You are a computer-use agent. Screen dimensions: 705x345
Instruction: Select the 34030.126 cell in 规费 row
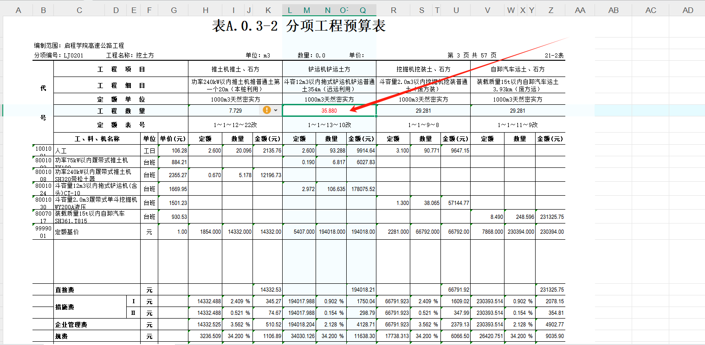pyautogui.click(x=299, y=336)
